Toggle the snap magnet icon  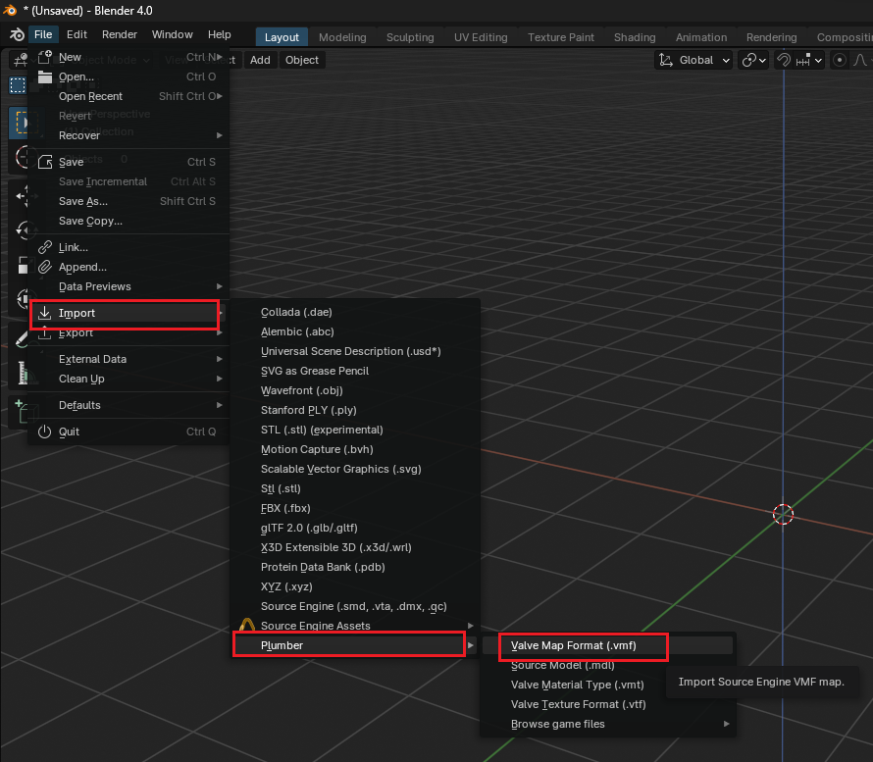(x=784, y=60)
